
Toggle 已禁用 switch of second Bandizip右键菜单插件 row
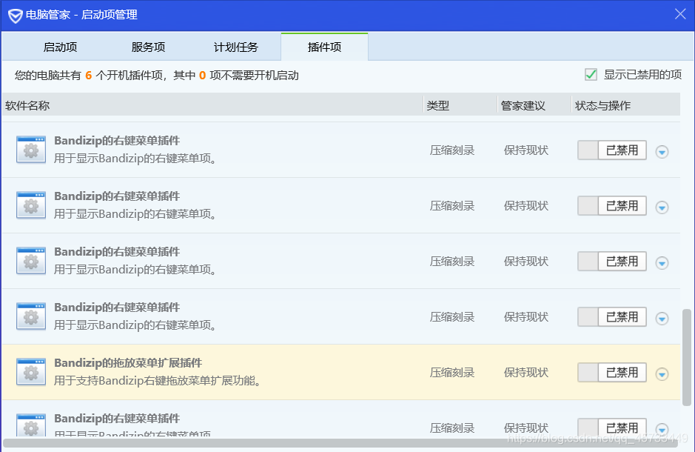(611, 206)
